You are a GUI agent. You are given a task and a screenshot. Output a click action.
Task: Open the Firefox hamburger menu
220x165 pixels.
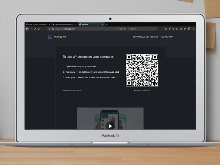coord(194,29)
